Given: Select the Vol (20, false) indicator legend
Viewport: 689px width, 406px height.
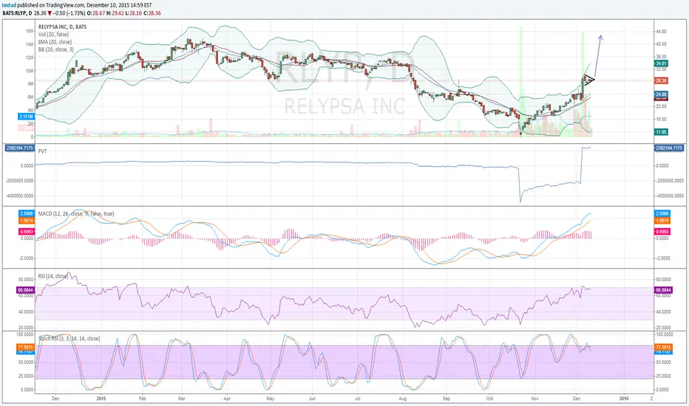Looking at the screenshot, I should pyautogui.click(x=54, y=34).
